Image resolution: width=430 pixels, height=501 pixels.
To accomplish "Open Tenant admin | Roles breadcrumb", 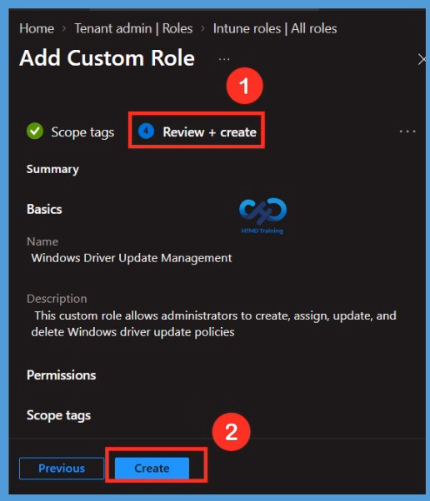I will coord(133,28).
